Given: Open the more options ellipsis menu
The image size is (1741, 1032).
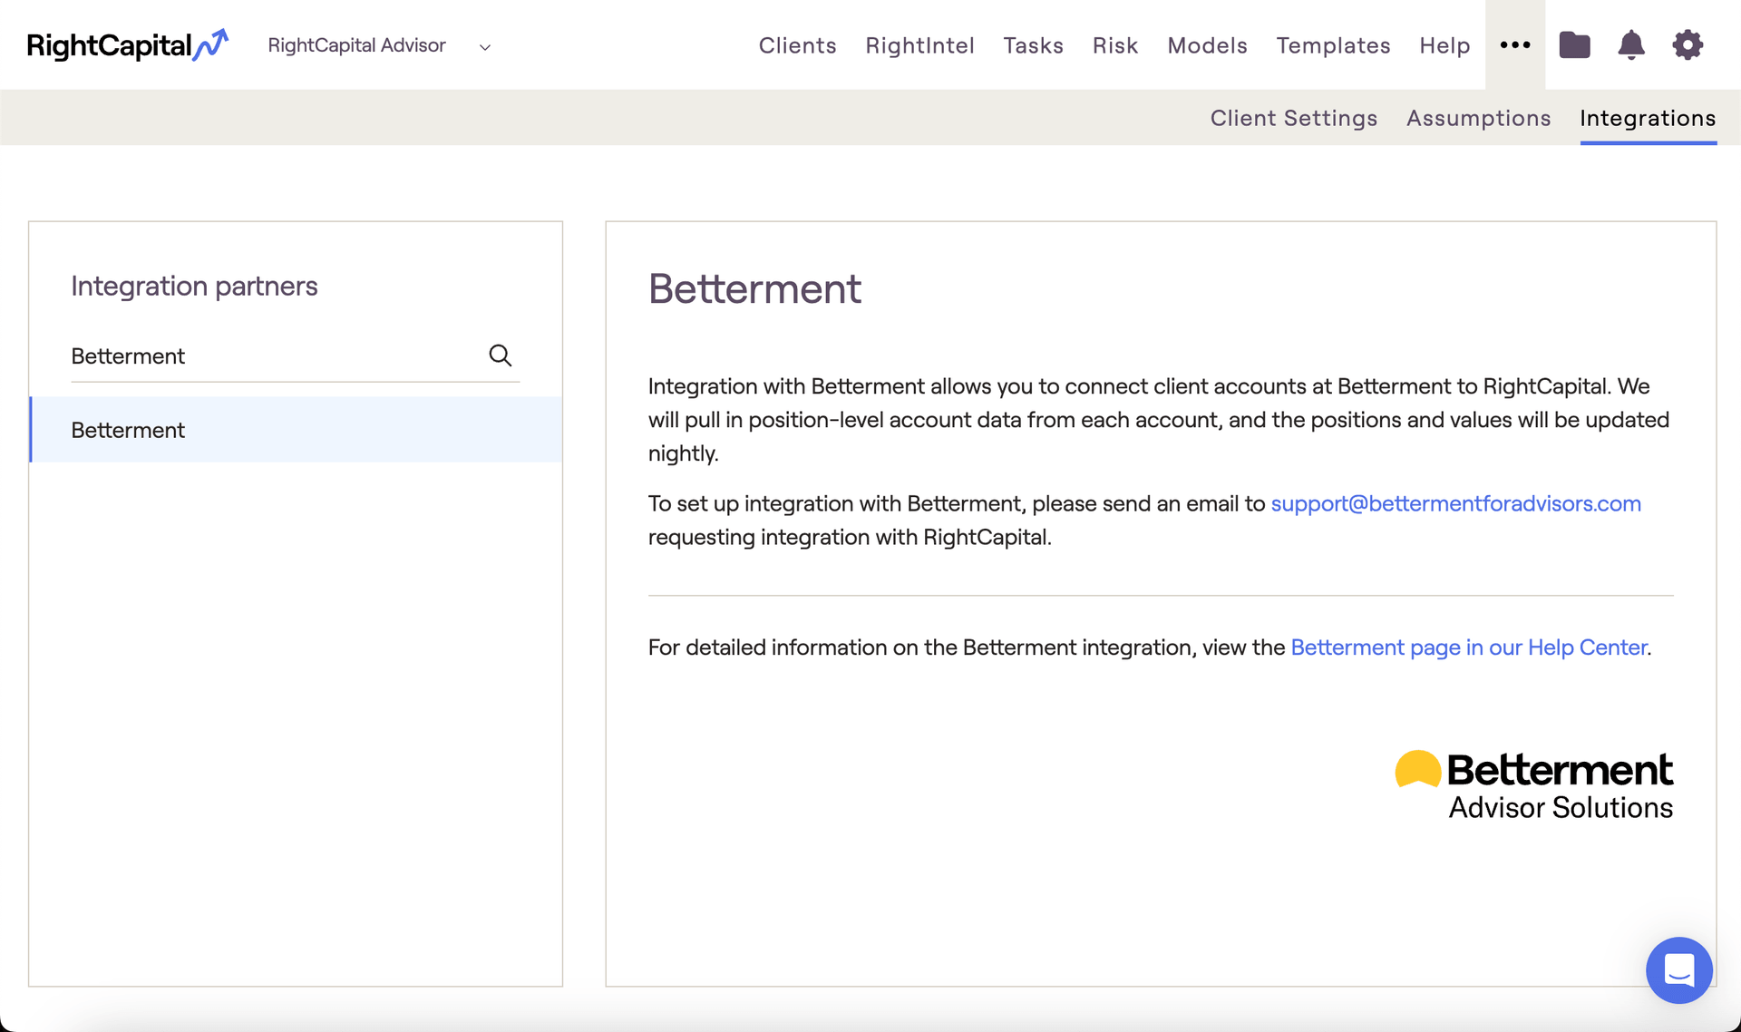Looking at the screenshot, I should [1515, 44].
